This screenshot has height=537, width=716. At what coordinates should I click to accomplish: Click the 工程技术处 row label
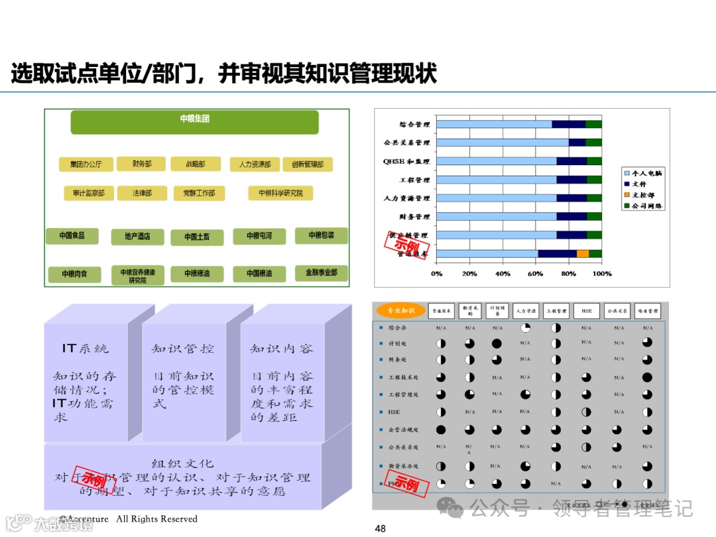403,378
